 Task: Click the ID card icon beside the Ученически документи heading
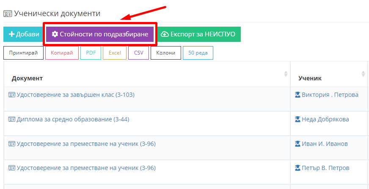(x=8, y=14)
